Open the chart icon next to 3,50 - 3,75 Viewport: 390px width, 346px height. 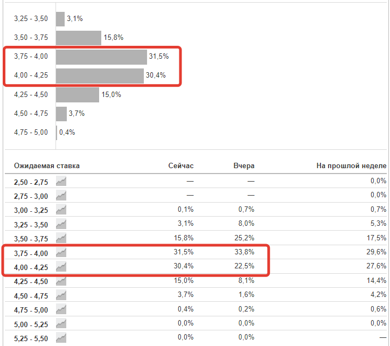(61, 238)
